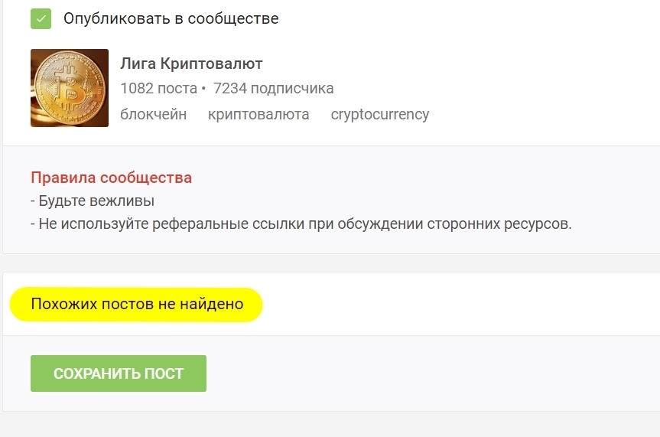Click the dot separator between posts and subscribers
Viewport: 660px width, 437px height.
204,90
